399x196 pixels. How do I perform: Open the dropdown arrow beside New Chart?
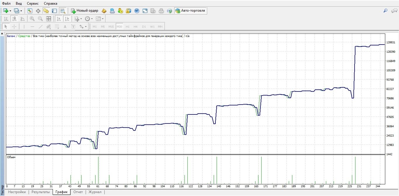(10, 11)
